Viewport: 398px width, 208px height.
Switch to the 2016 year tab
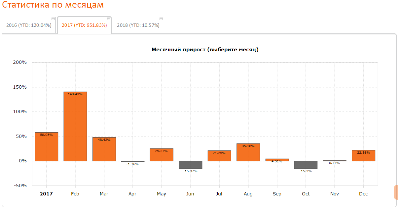(29, 25)
